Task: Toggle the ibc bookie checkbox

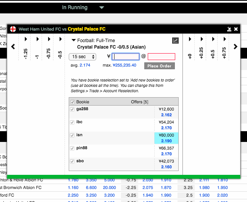Action: click(72, 122)
